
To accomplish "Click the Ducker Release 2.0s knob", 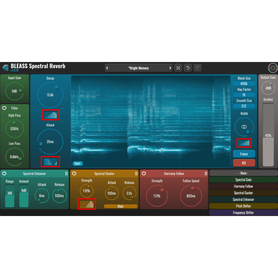I will tap(129, 193).
